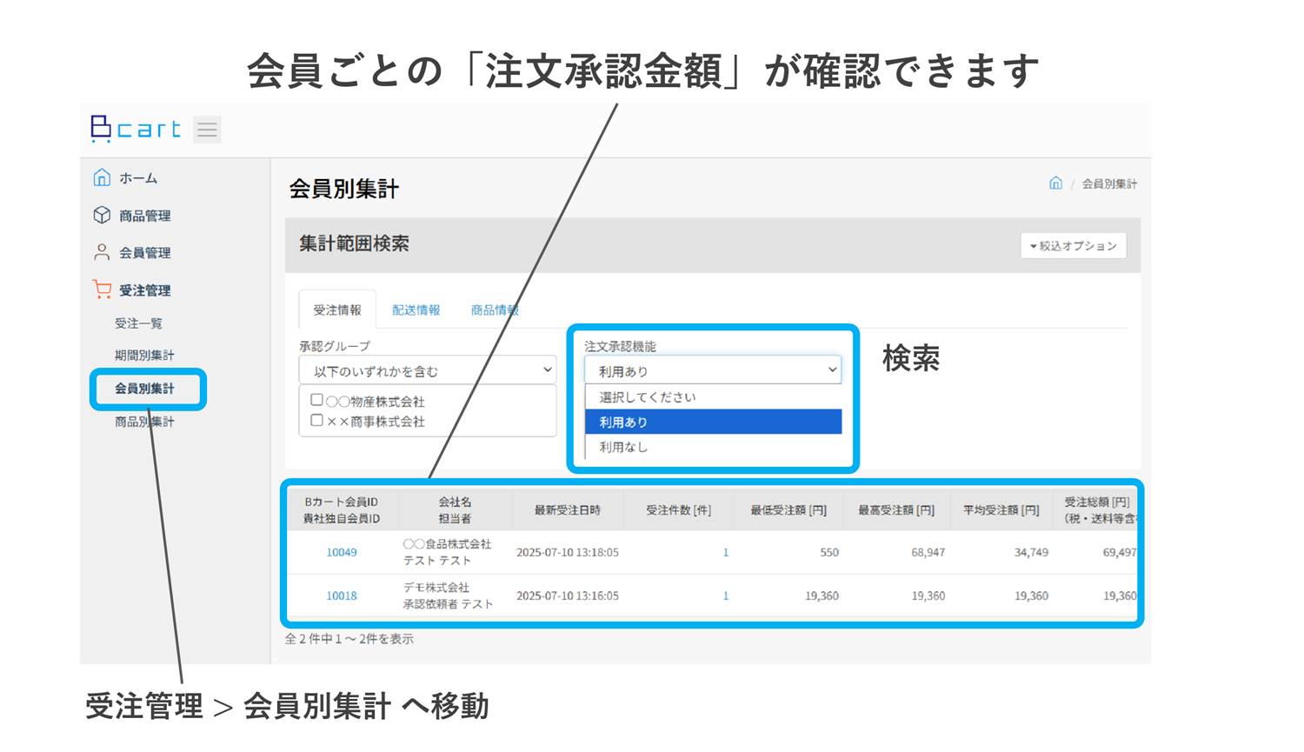
Task: Switch to the 配送情報 tab
Action: [416, 310]
